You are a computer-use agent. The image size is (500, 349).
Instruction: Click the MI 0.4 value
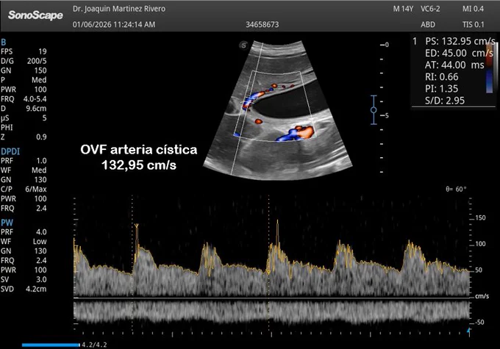coord(473,9)
